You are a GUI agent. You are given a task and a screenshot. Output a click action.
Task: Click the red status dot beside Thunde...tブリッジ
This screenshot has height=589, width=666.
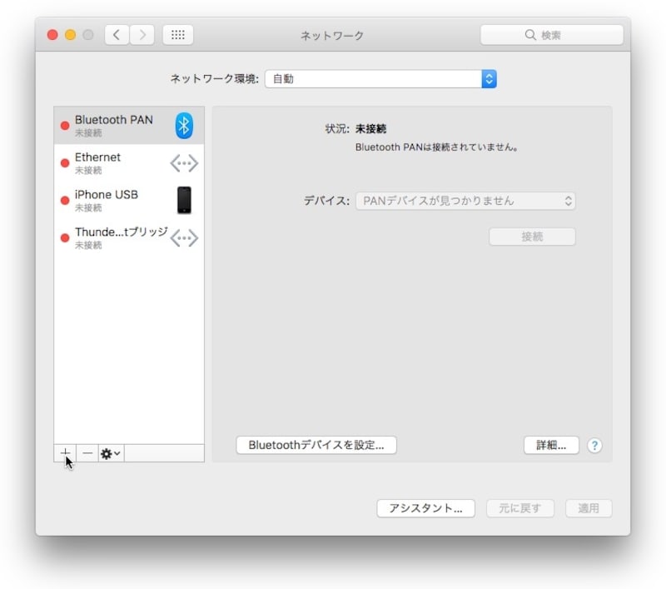click(x=65, y=238)
